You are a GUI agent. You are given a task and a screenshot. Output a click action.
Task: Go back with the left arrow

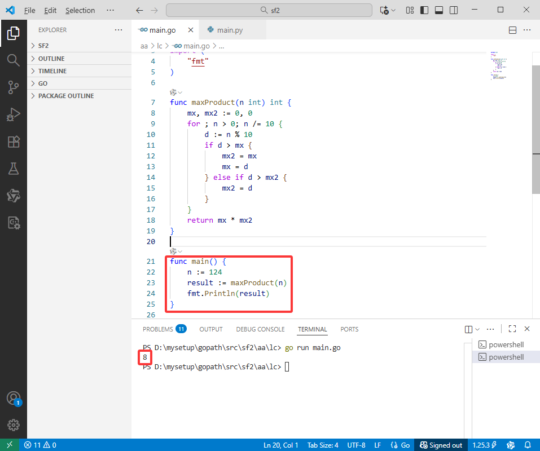[139, 10]
